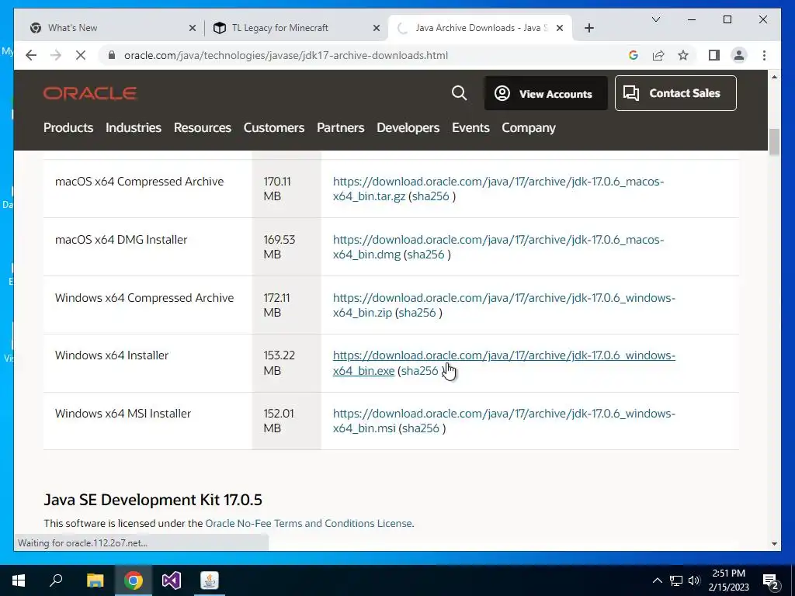Image resolution: width=795 pixels, height=596 pixels.
Task: Click Contact Sales button
Action: [675, 93]
